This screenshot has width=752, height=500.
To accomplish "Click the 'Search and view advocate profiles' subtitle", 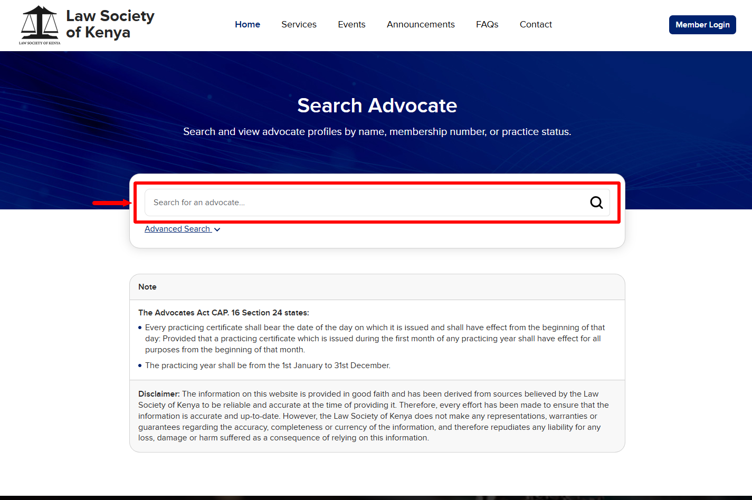I will [x=377, y=131].
